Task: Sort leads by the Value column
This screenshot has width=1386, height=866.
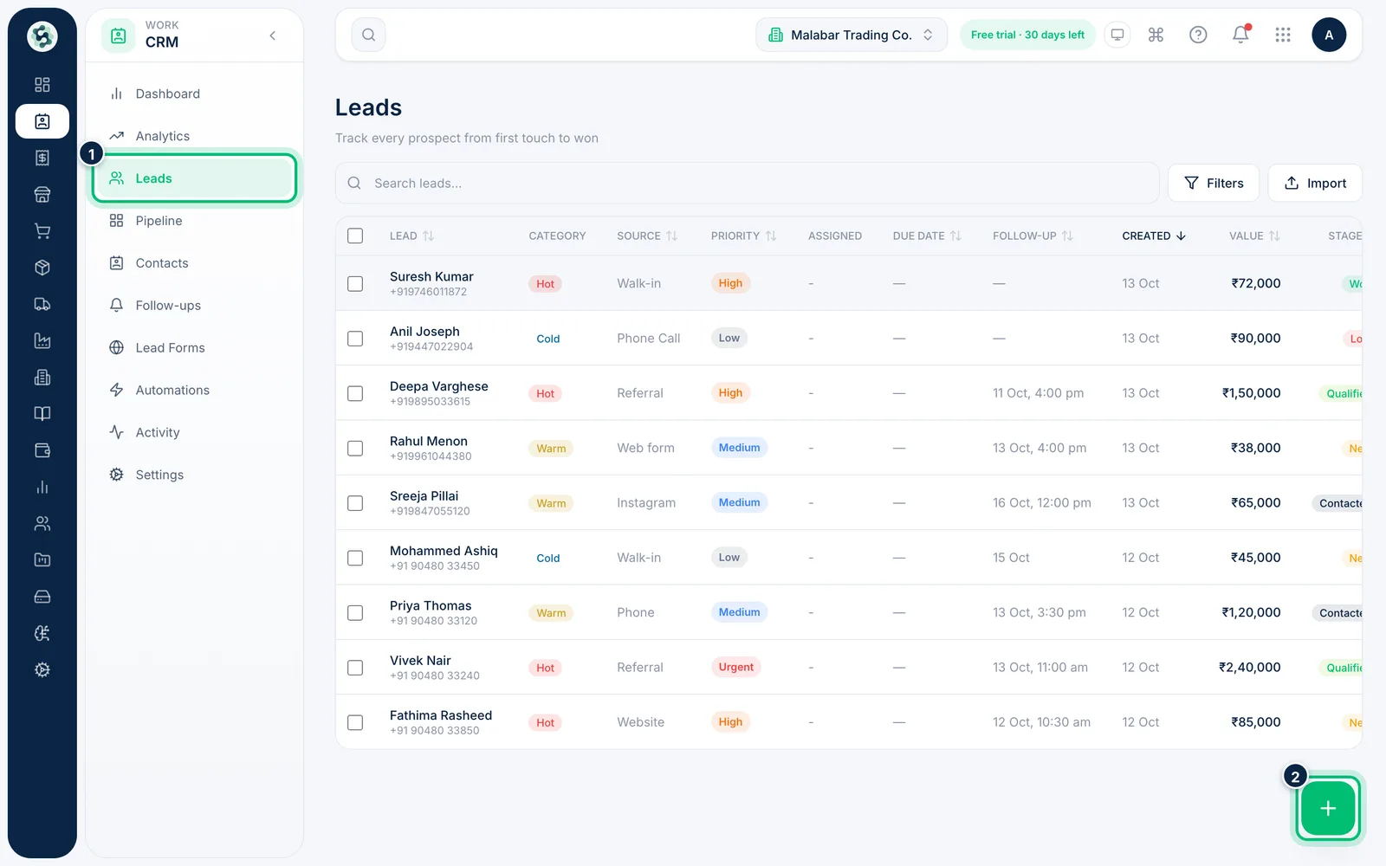Action: point(1254,236)
